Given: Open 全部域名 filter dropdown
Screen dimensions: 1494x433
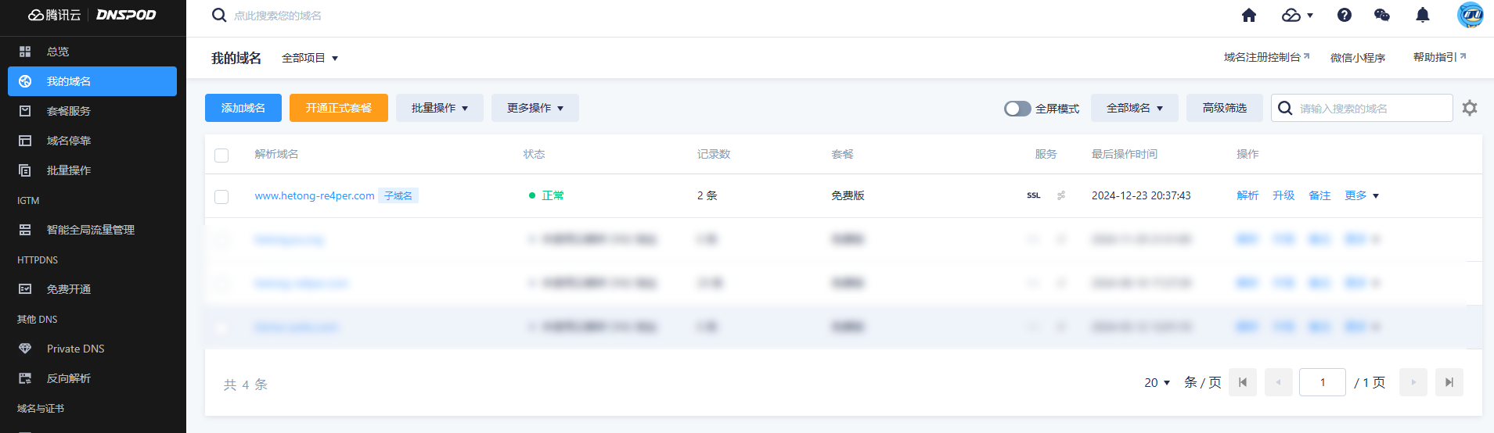Looking at the screenshot, I should (x=1135, y=108).
